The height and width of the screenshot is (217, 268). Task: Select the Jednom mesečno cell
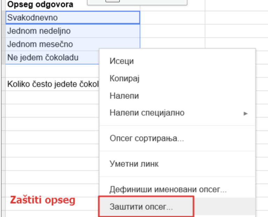coord(73,44)
